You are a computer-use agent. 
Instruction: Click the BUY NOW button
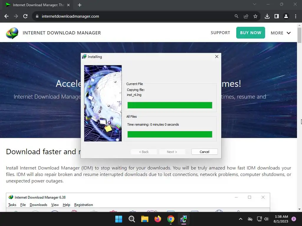[x=251, y=33]
